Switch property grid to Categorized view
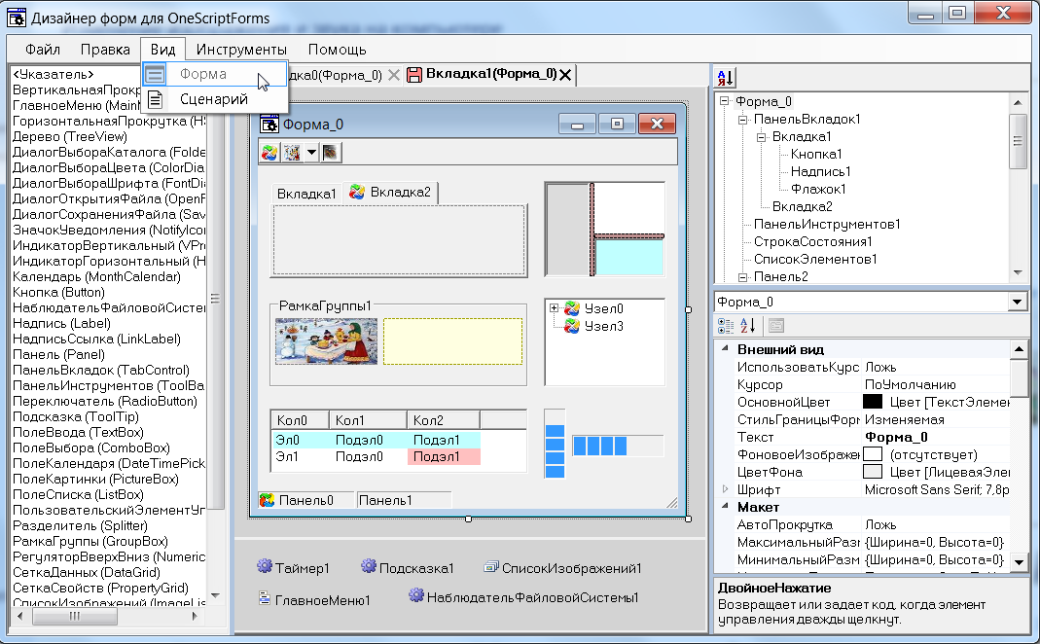The width and height of the screenshot is (1040, 644). tap(726, 326)
